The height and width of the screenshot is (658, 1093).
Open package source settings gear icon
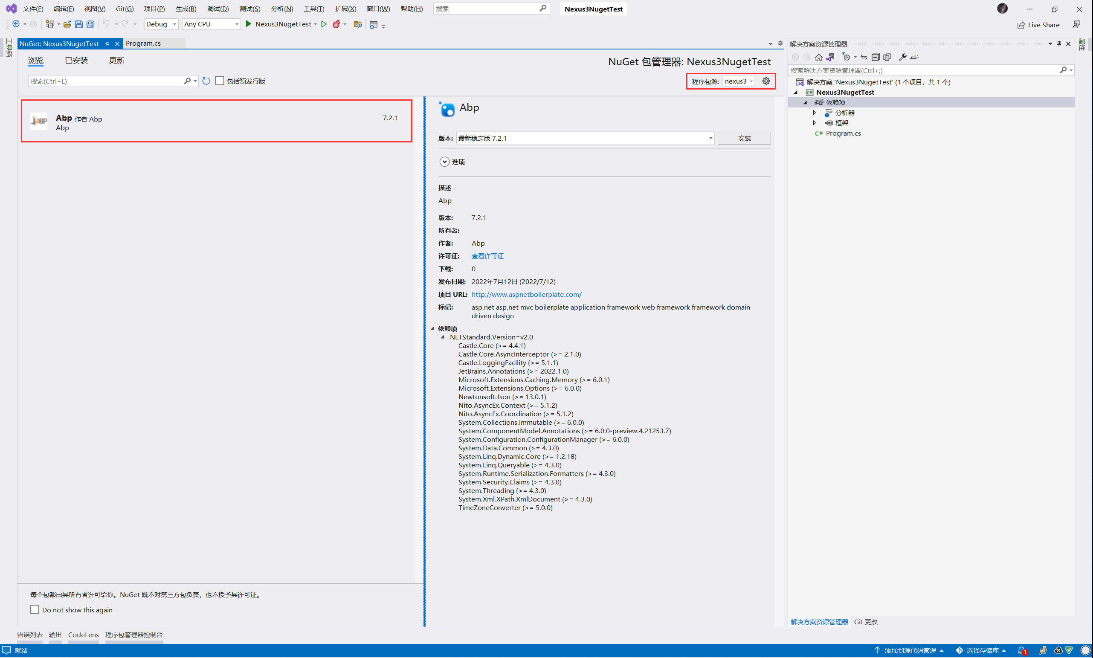pyautogui.click(x=766, y=81)
